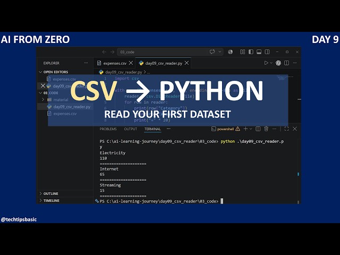The width and height of the screenshot is (340, 255).
Task: Click the 'Internet' output line in terminal
Action: coord(109,169)
